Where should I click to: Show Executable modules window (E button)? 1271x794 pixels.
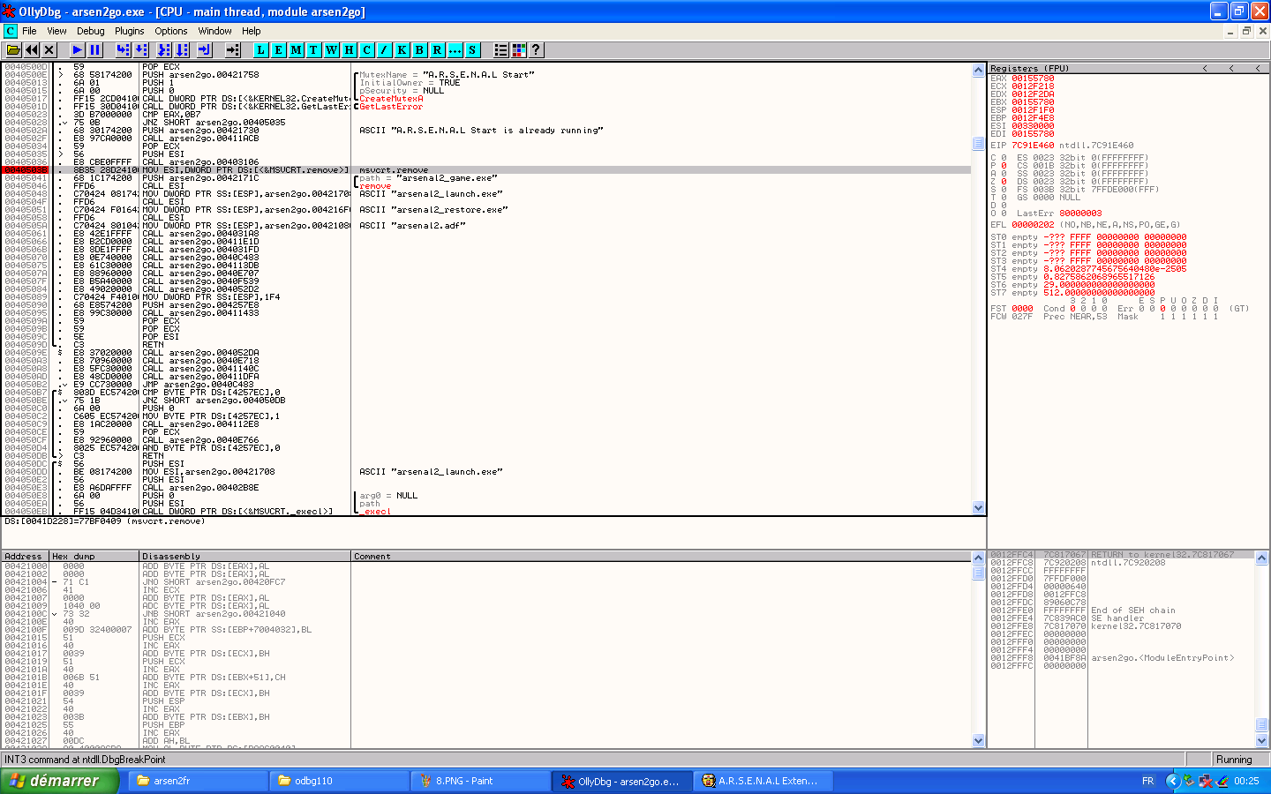(x=279, y=50)
